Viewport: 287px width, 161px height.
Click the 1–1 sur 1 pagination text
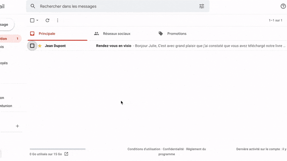(276, 20)
